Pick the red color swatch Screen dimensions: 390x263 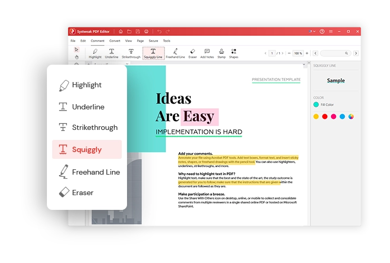(325, 116)
